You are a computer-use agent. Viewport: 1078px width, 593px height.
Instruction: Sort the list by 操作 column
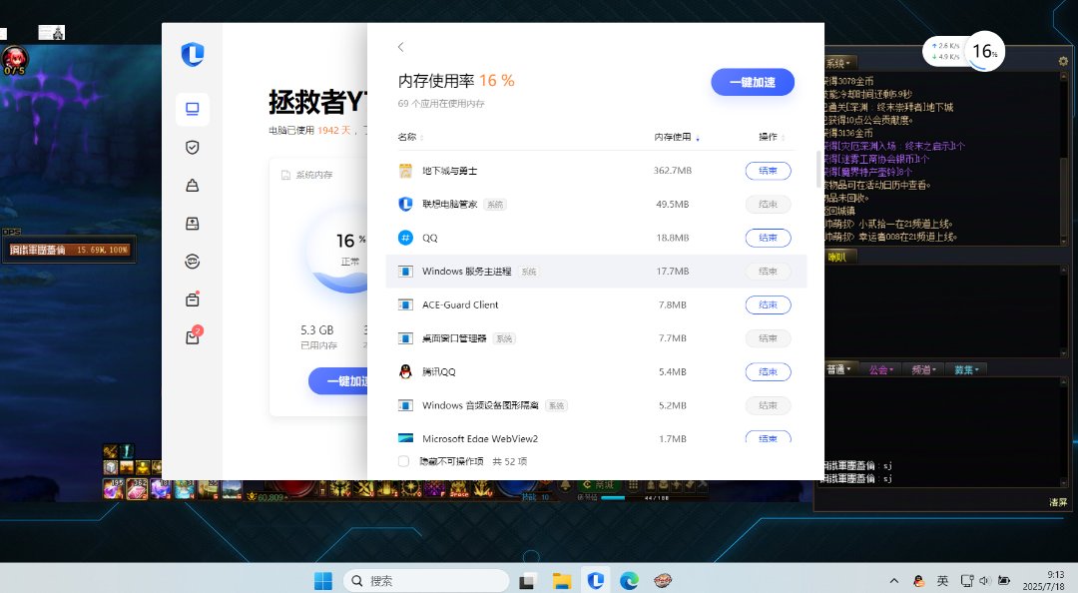pos(772,137)
